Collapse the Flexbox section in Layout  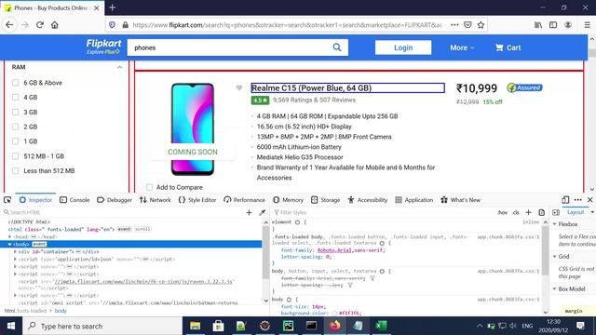tap(555, 224)
